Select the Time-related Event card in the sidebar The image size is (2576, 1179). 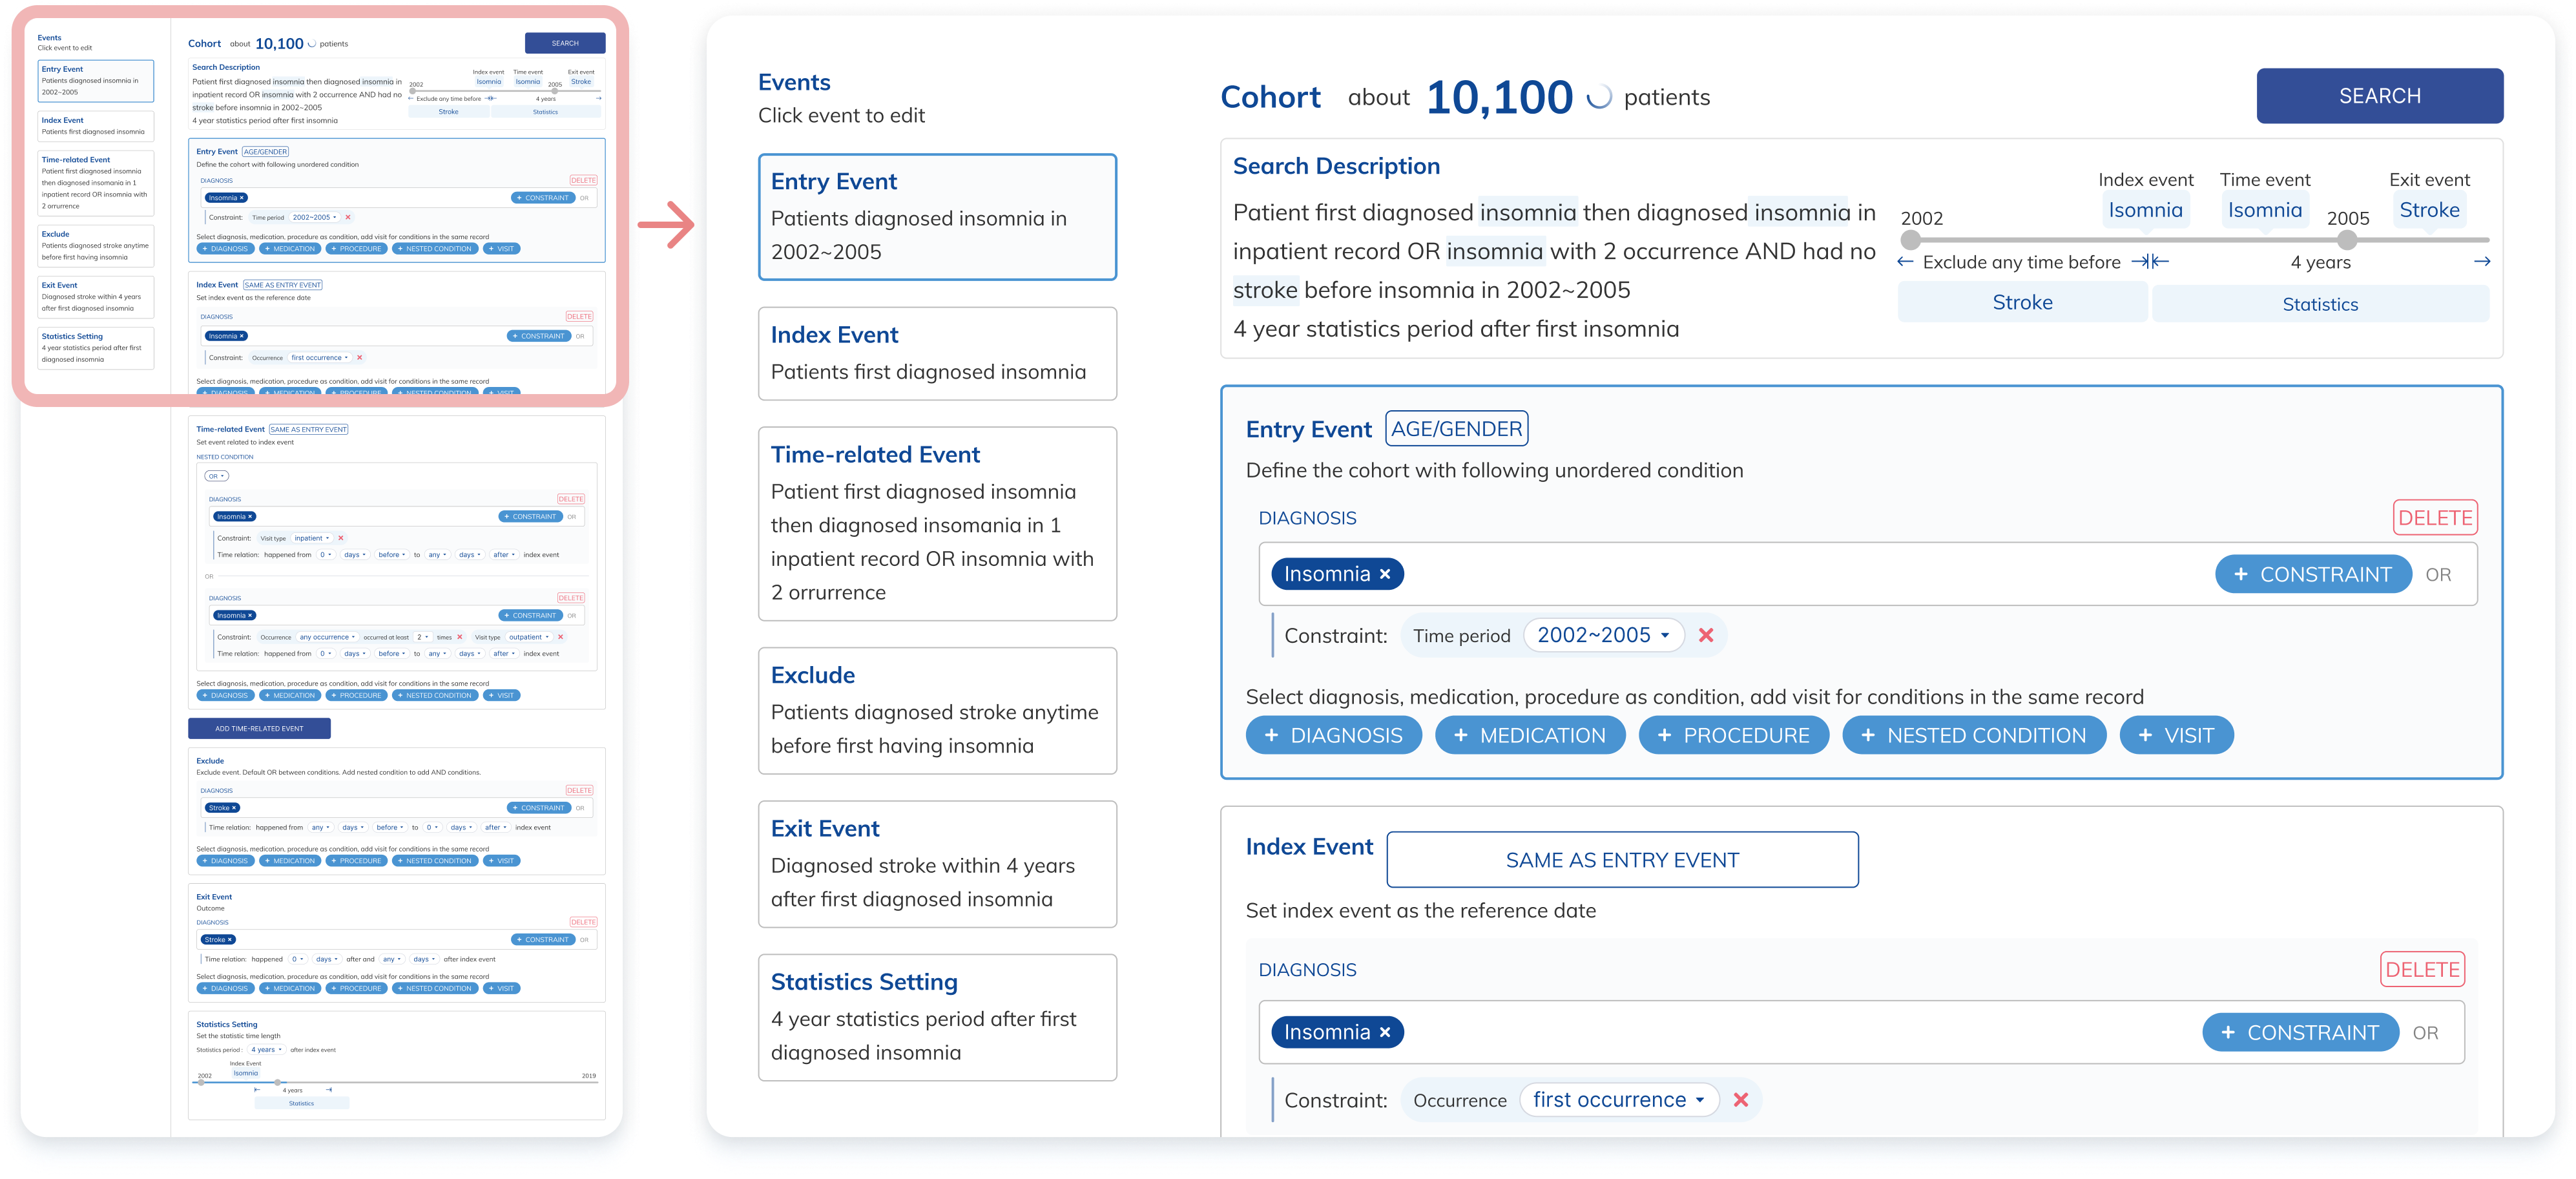pyautogui.click(x=936, y=523)
